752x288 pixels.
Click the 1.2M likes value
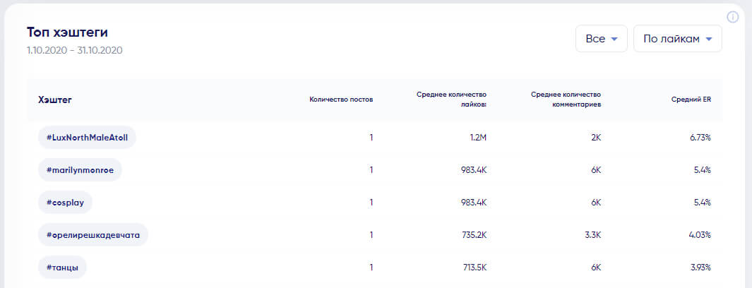[x=479, y=138]
